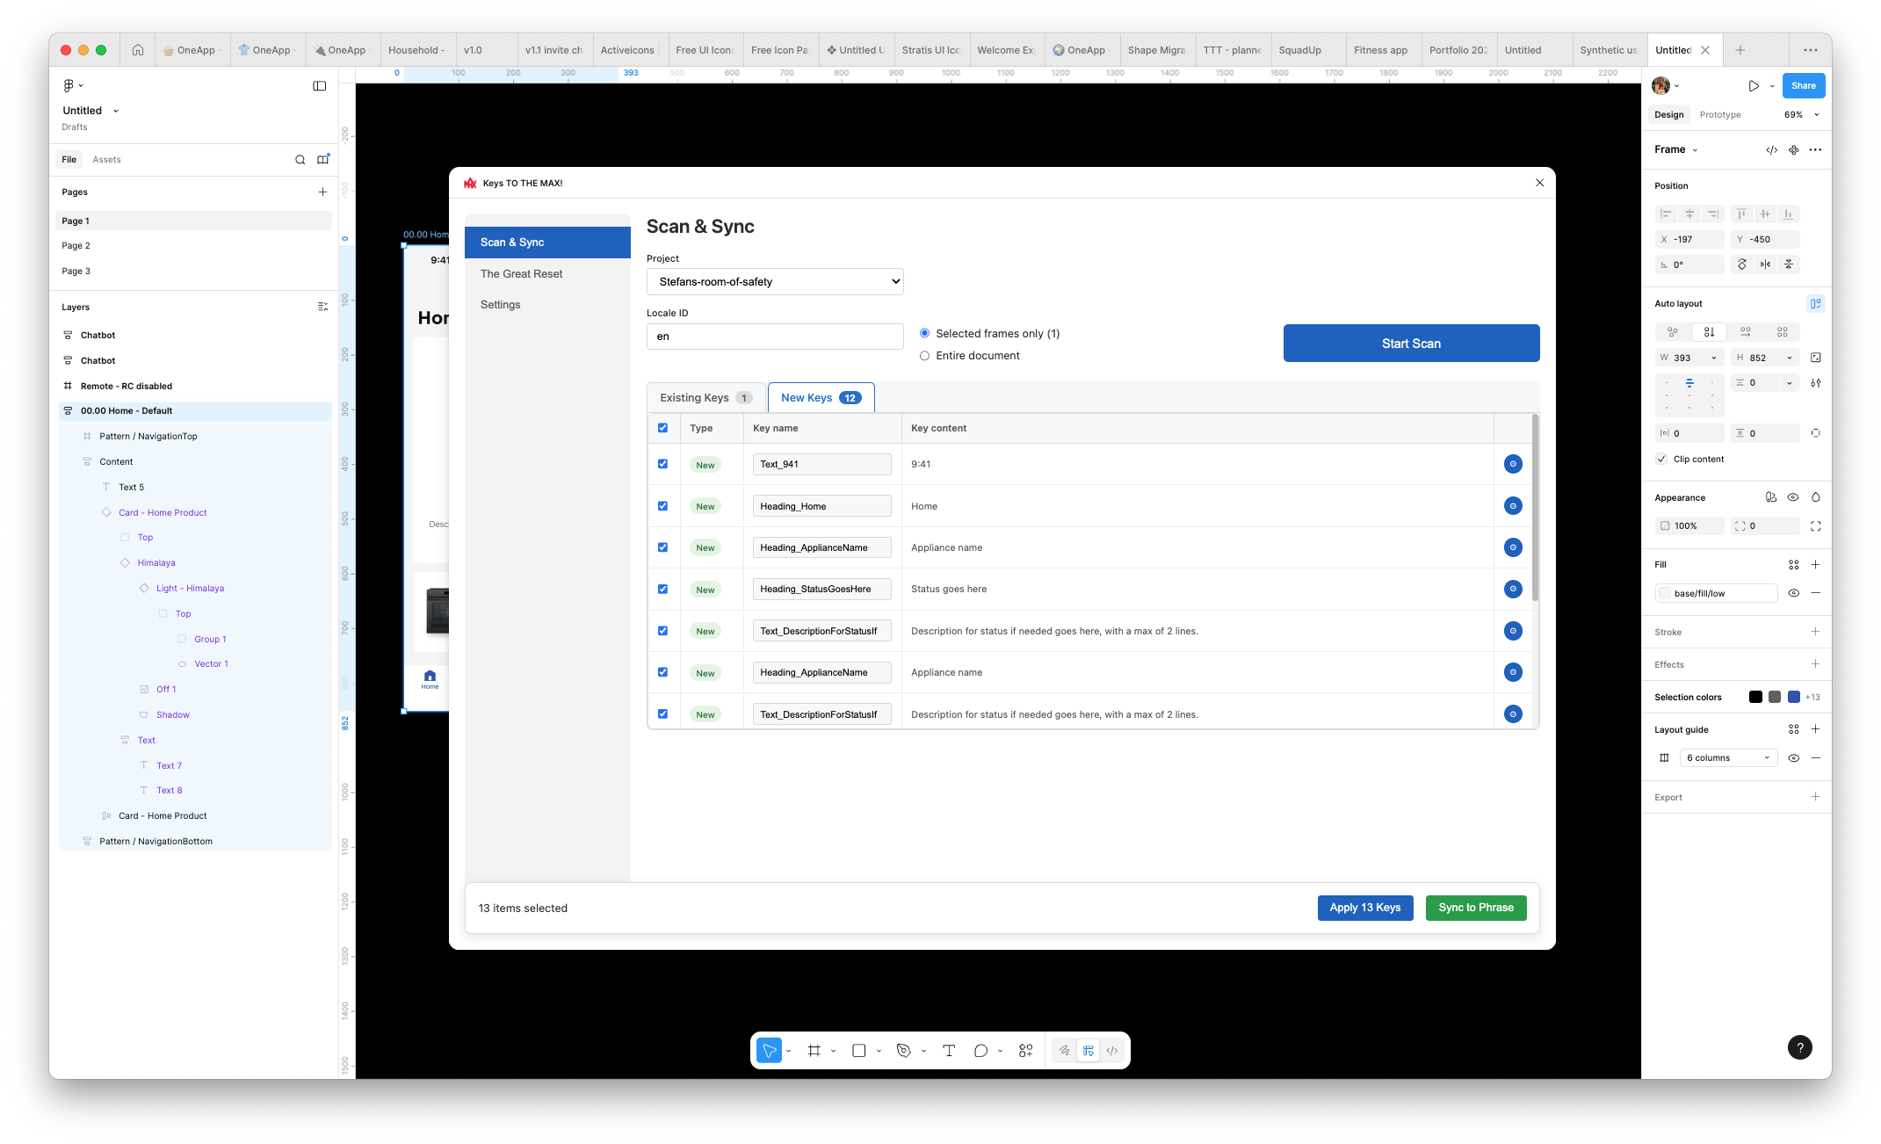The image size is (1881, 1144).
Task: Toggle the left sidebar panel icon
Action: pos(320,86)
